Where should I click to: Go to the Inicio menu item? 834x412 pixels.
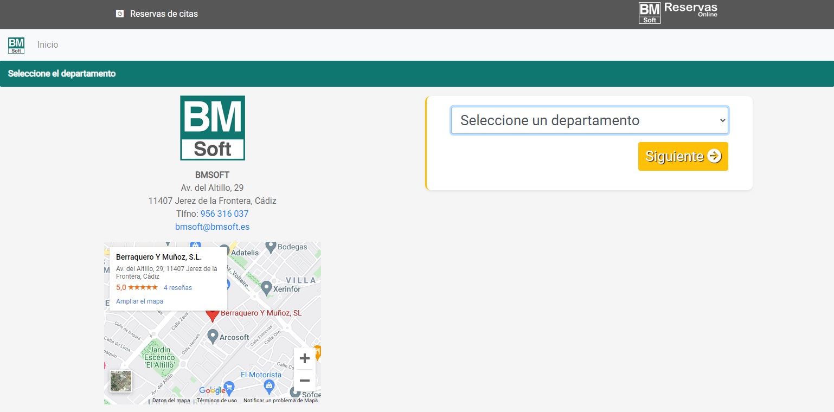(48, 45)
